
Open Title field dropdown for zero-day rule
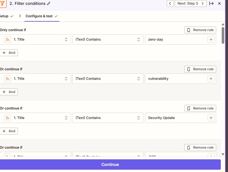(x=35, y=39)
